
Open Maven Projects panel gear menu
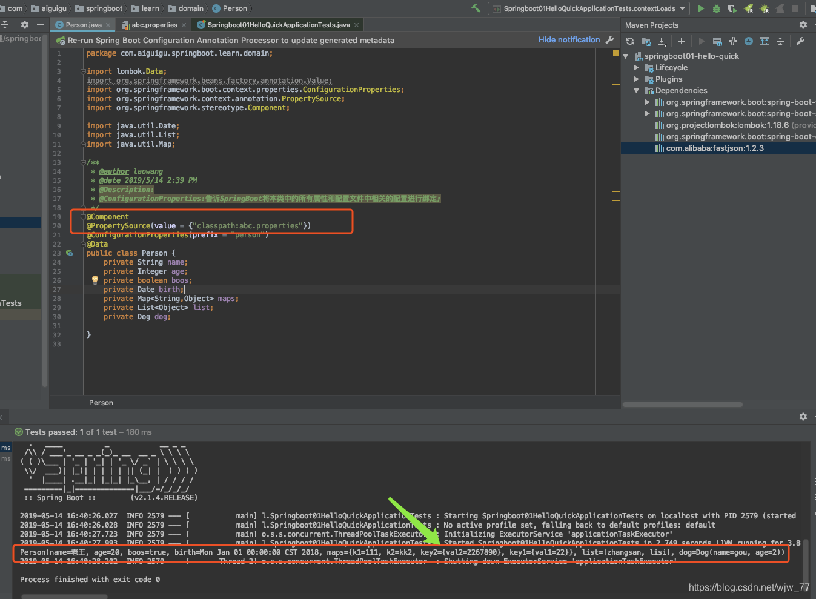(x=803, y=25)
